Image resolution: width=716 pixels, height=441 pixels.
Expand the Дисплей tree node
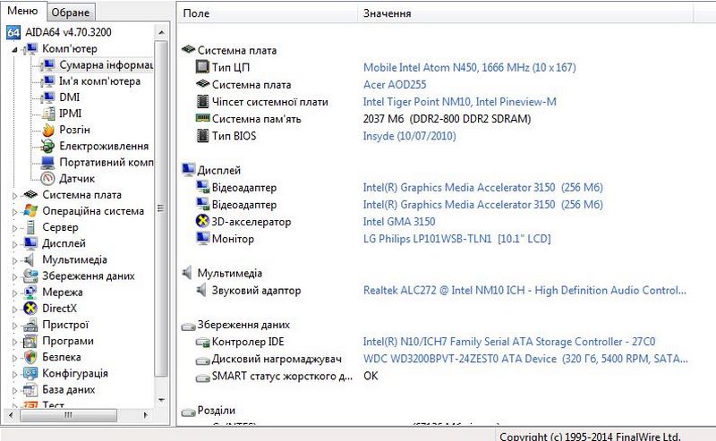[14, 243]
